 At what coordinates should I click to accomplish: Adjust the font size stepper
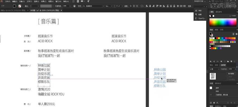point(115,6)
